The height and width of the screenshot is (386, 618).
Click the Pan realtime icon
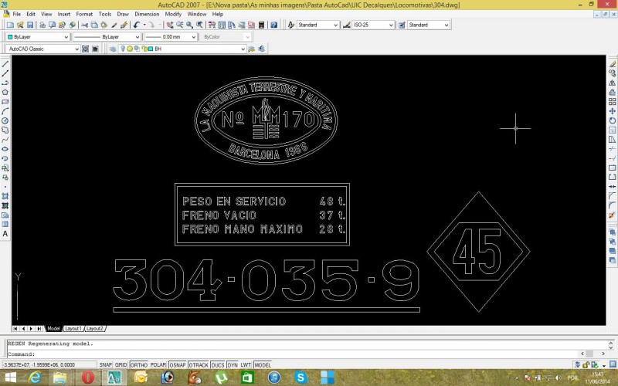pos(170,25)
